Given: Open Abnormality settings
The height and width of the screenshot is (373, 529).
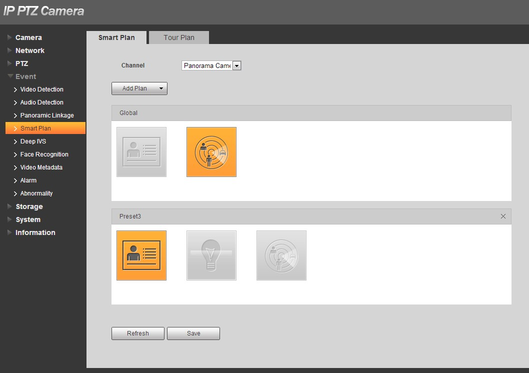Looking at the screenshot, I should pyautogui.click(x=36, y=193).
